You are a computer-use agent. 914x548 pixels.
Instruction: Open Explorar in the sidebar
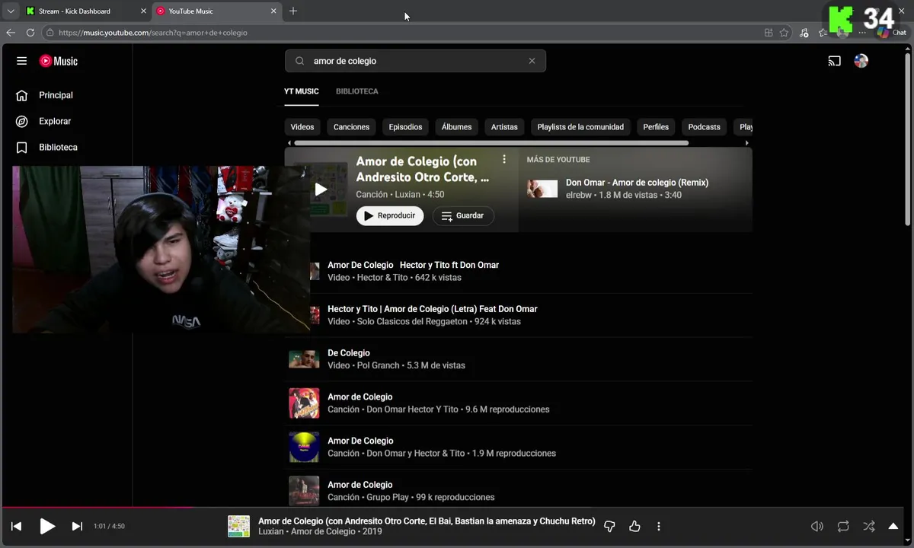pos(55,121)
